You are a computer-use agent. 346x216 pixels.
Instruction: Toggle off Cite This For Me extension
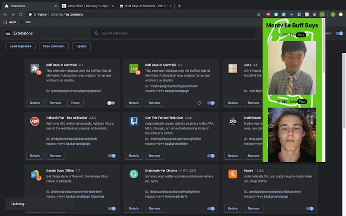(x=211, y=156)
